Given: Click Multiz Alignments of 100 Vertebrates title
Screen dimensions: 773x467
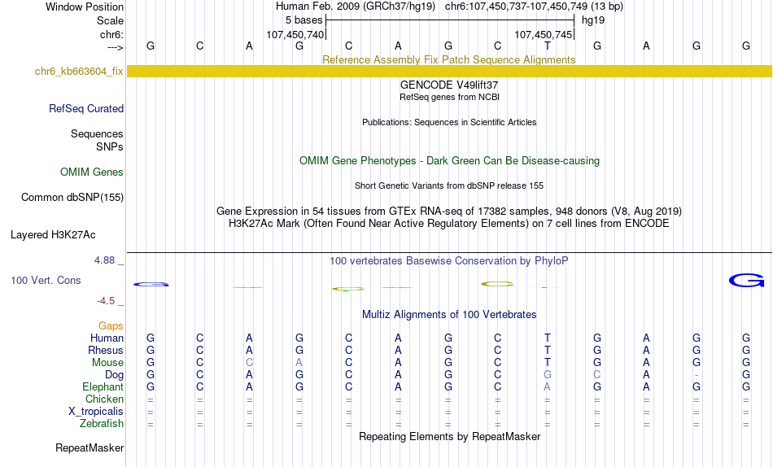Looking at the screenshot, I should (448, 315).
